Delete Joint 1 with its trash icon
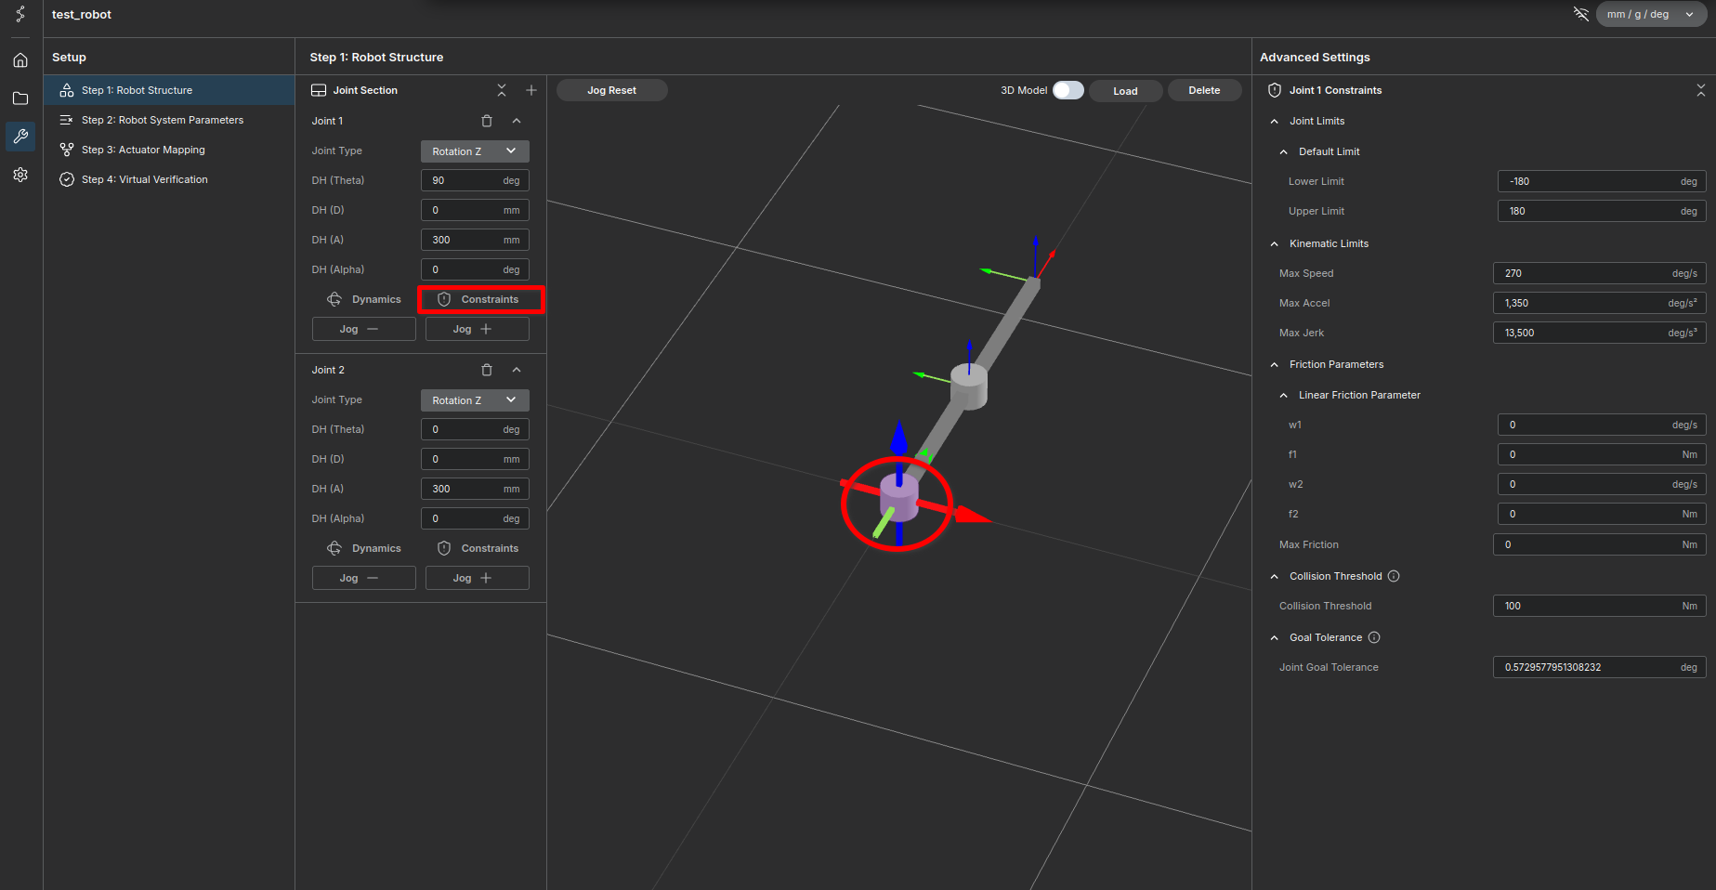The image size is (1716, 890). click(x=487, y=121)
